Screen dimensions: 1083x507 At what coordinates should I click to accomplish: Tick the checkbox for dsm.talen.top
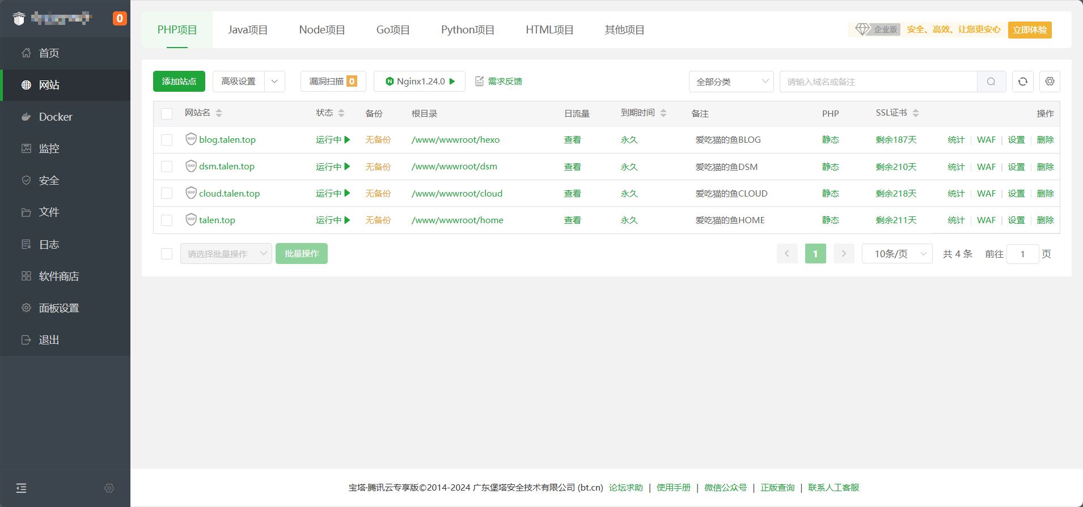coord(167,167)
